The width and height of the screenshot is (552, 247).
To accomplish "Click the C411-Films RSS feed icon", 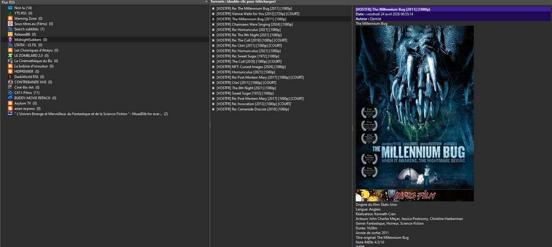I will point(10,93).
